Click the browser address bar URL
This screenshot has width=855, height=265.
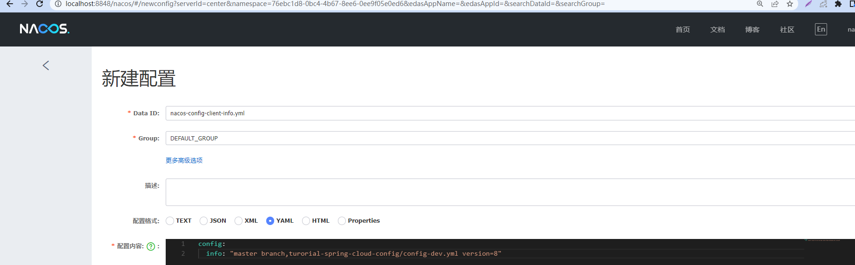point(335,4)
